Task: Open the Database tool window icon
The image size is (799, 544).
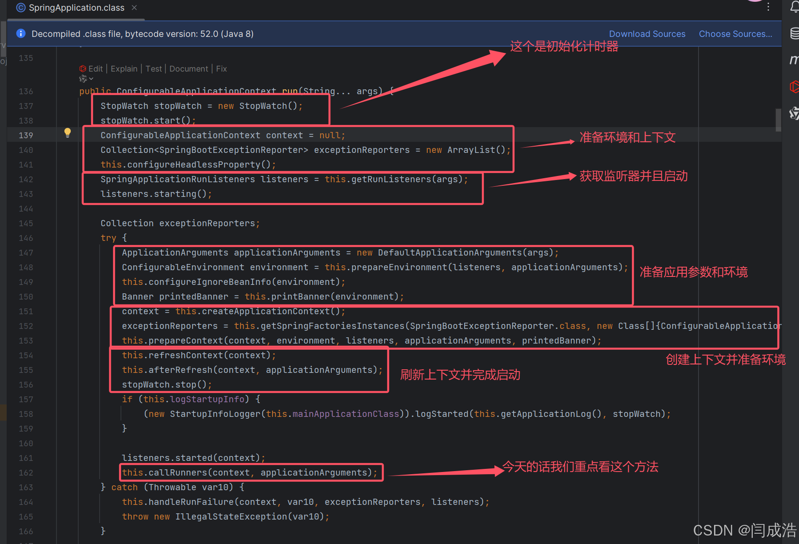Action: click(794, 33)
